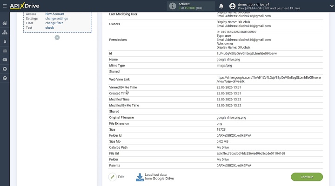This screenshot has width=335, height=186.
Task: Load test data from Google Drive
Action: [159, 177]
